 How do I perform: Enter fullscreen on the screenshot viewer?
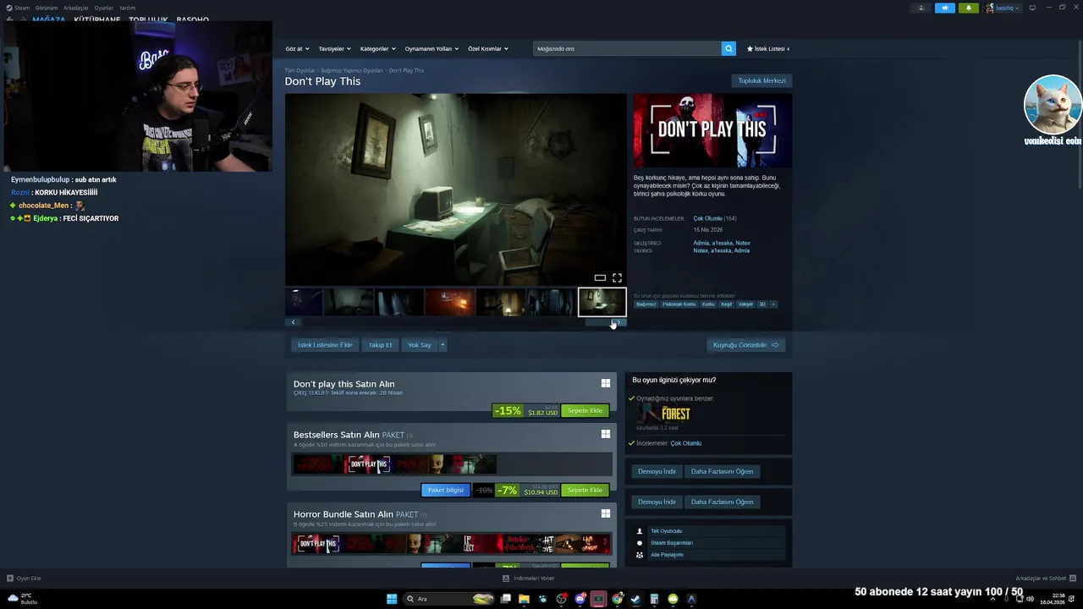point(617,277)
